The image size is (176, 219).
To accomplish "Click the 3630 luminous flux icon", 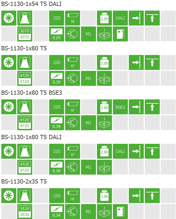I will pyautogui.click(x=25, y=212).
